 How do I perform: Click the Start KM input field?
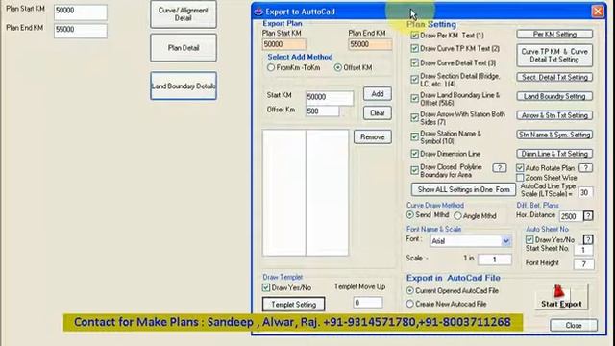tap(330, 97)
